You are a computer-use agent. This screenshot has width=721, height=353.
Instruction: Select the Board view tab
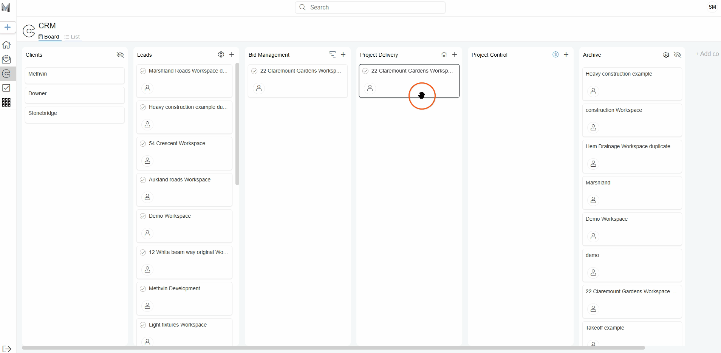point(49,37)
